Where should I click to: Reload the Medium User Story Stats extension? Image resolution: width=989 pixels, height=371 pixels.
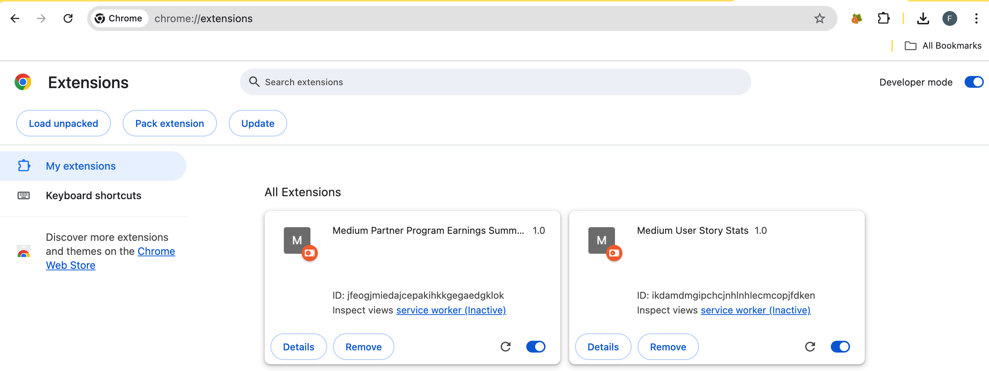coord(810,346)
